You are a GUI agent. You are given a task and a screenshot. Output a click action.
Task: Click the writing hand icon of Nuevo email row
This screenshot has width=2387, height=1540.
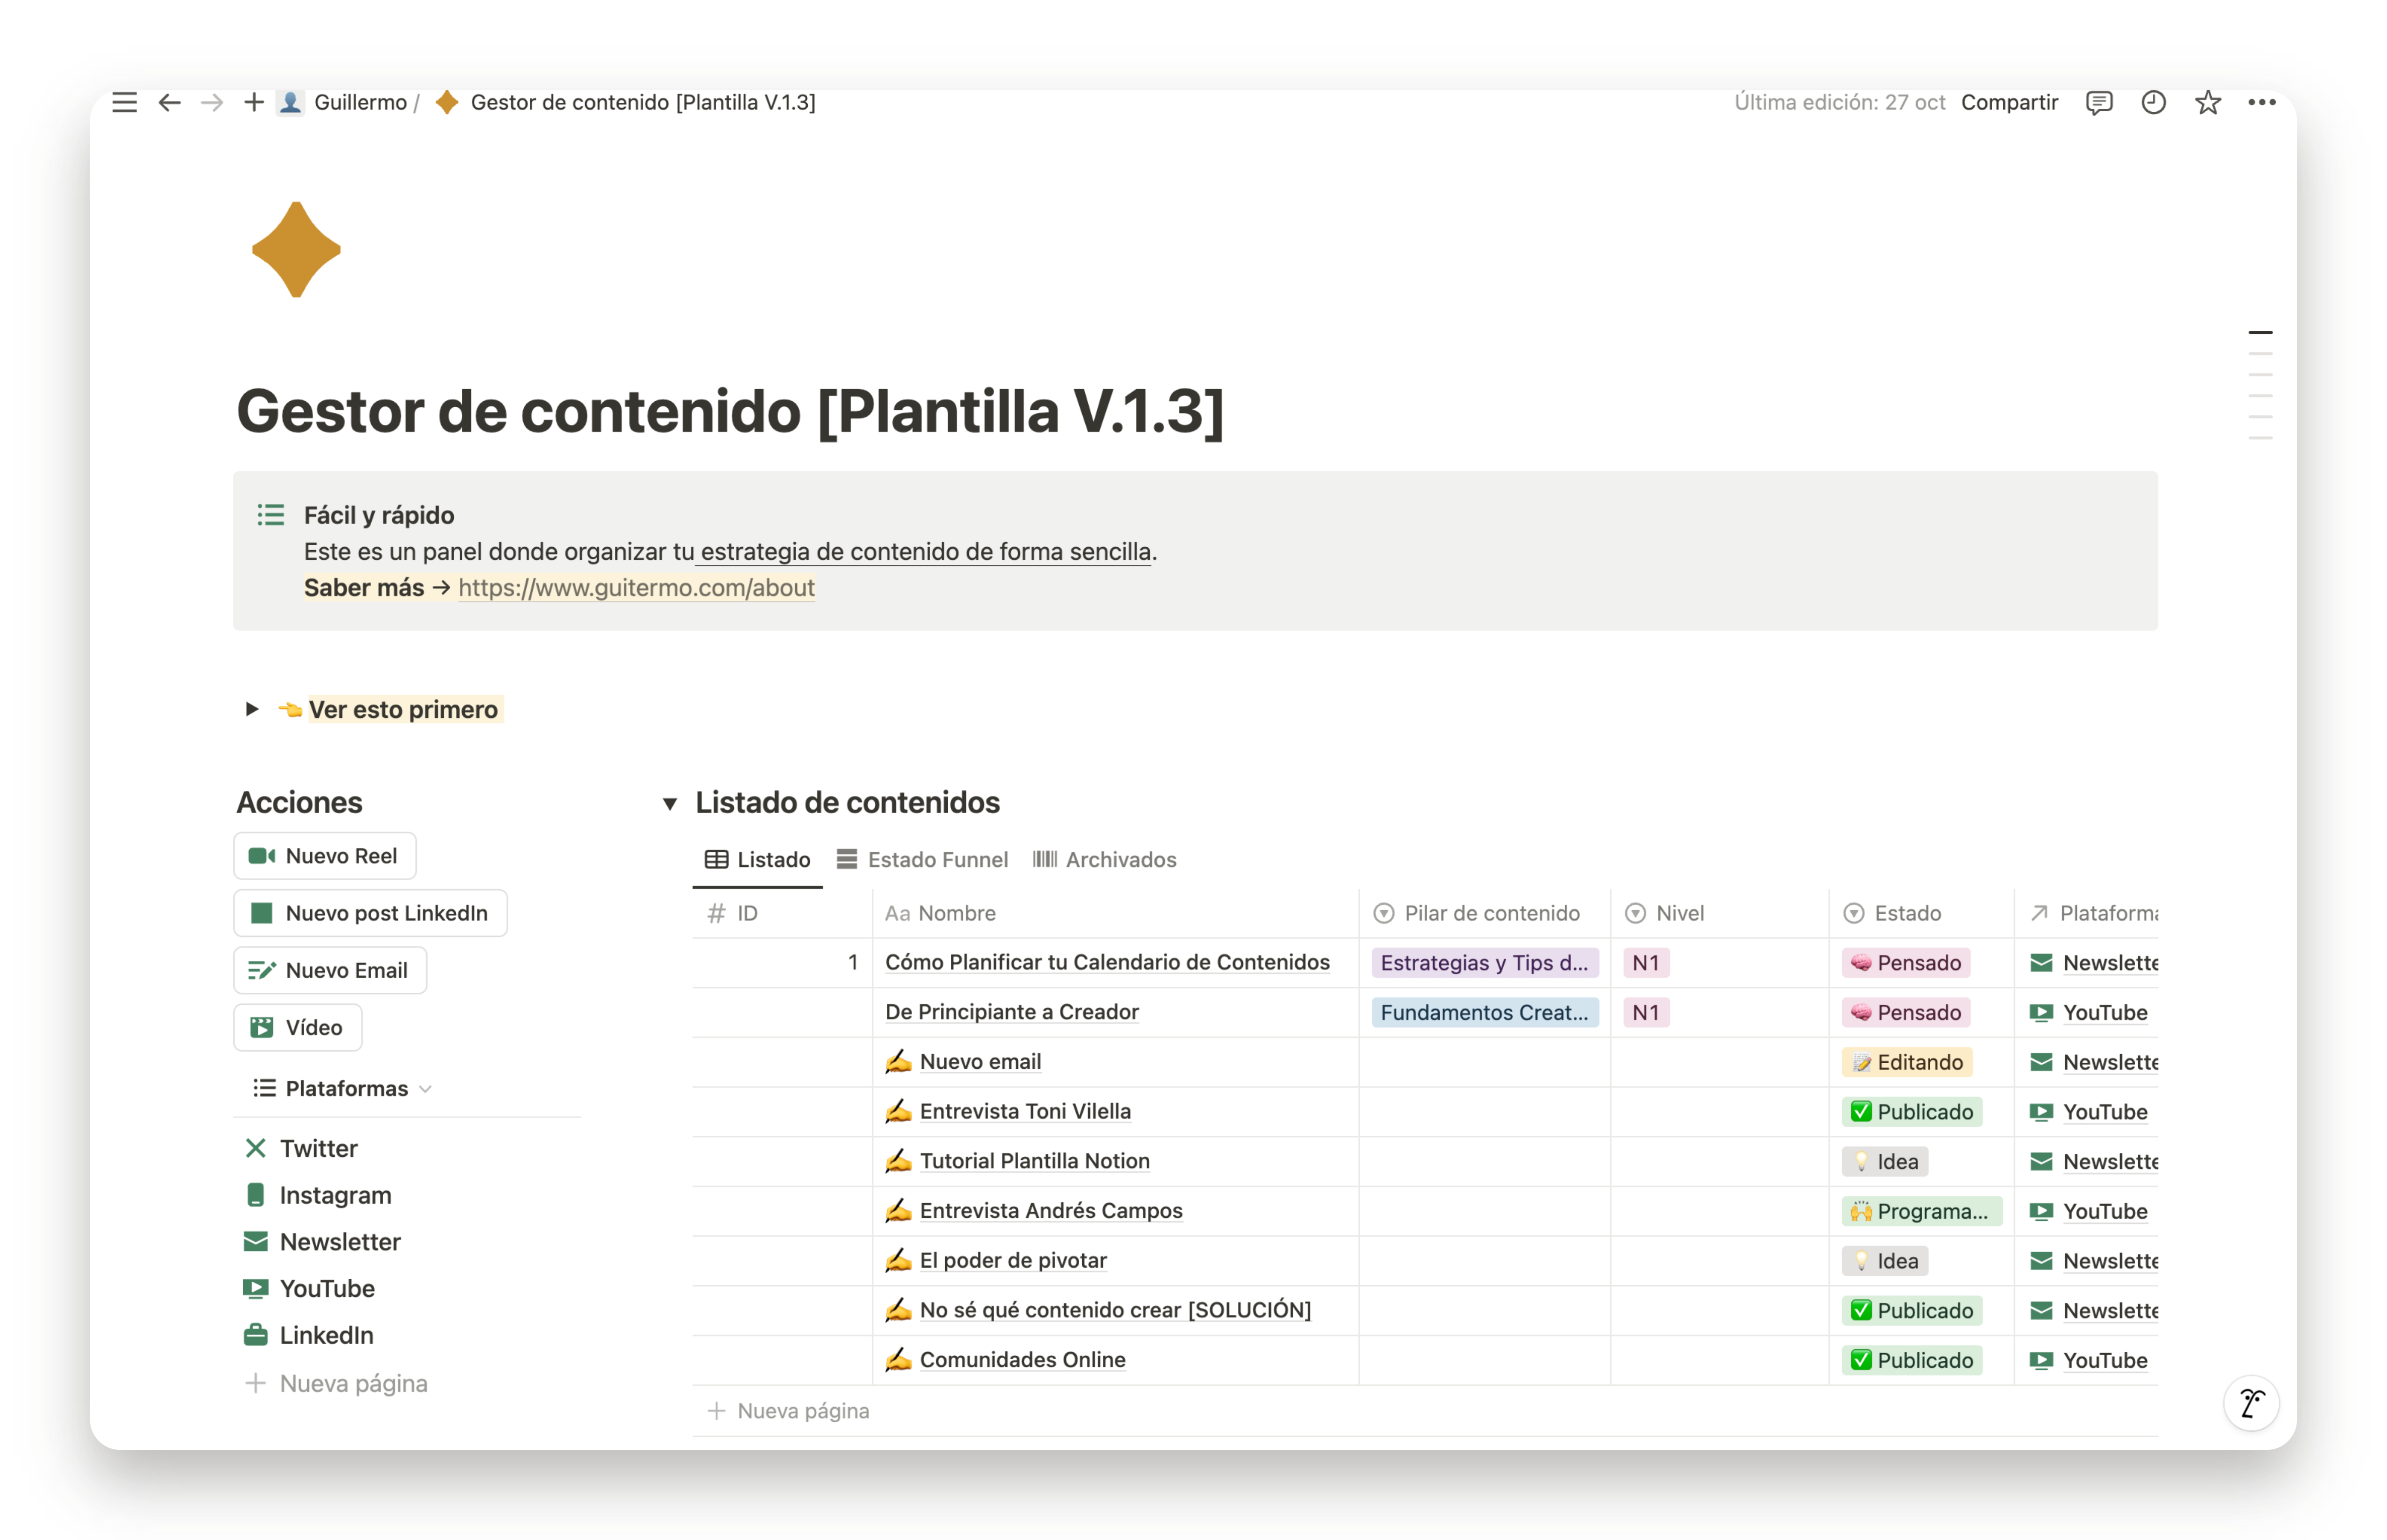[x=898, y=1061]
